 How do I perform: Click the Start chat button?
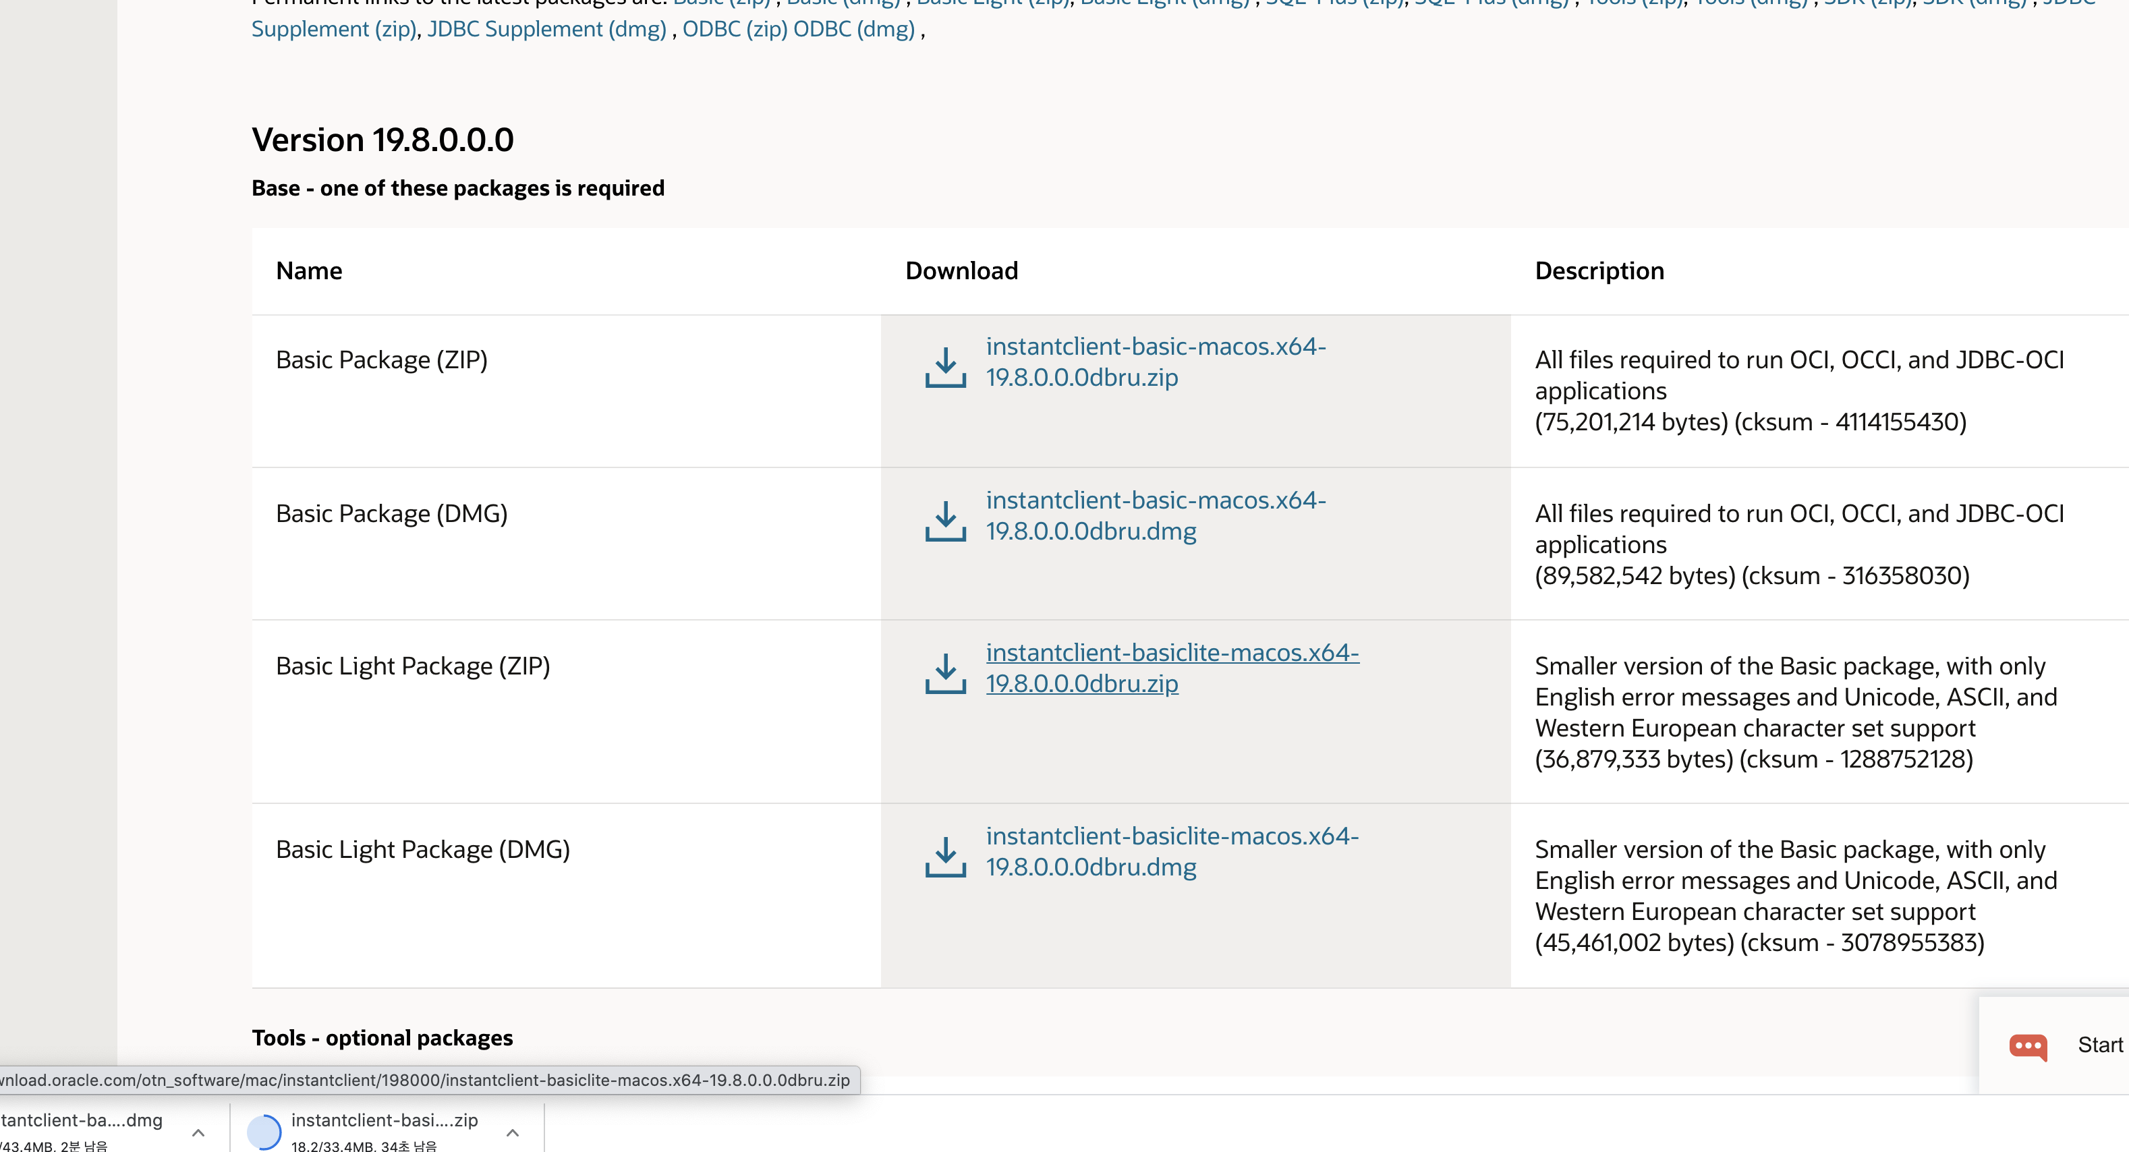[2099, 1045]
